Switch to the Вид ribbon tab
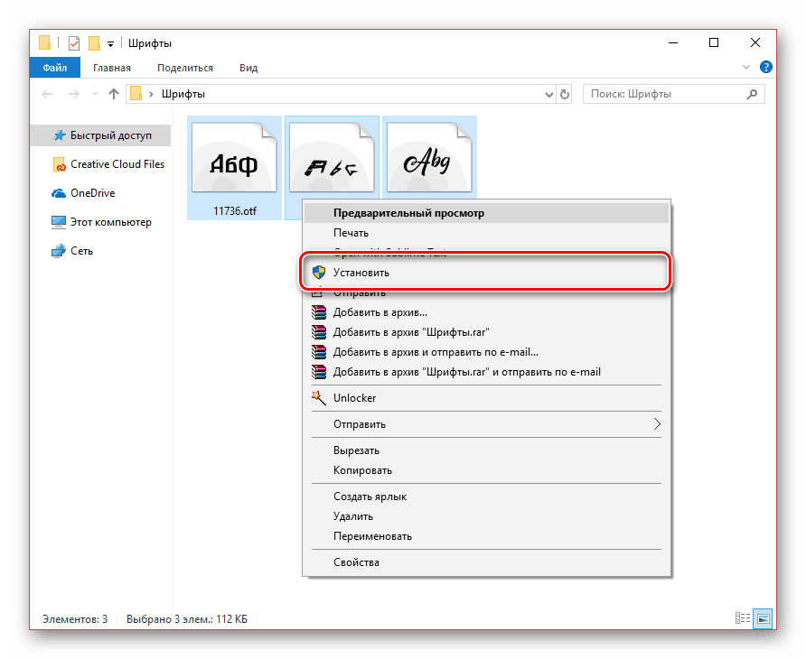The height and width of the screenshot is (659, 806). pyautogui.click(x=248, y=68)
